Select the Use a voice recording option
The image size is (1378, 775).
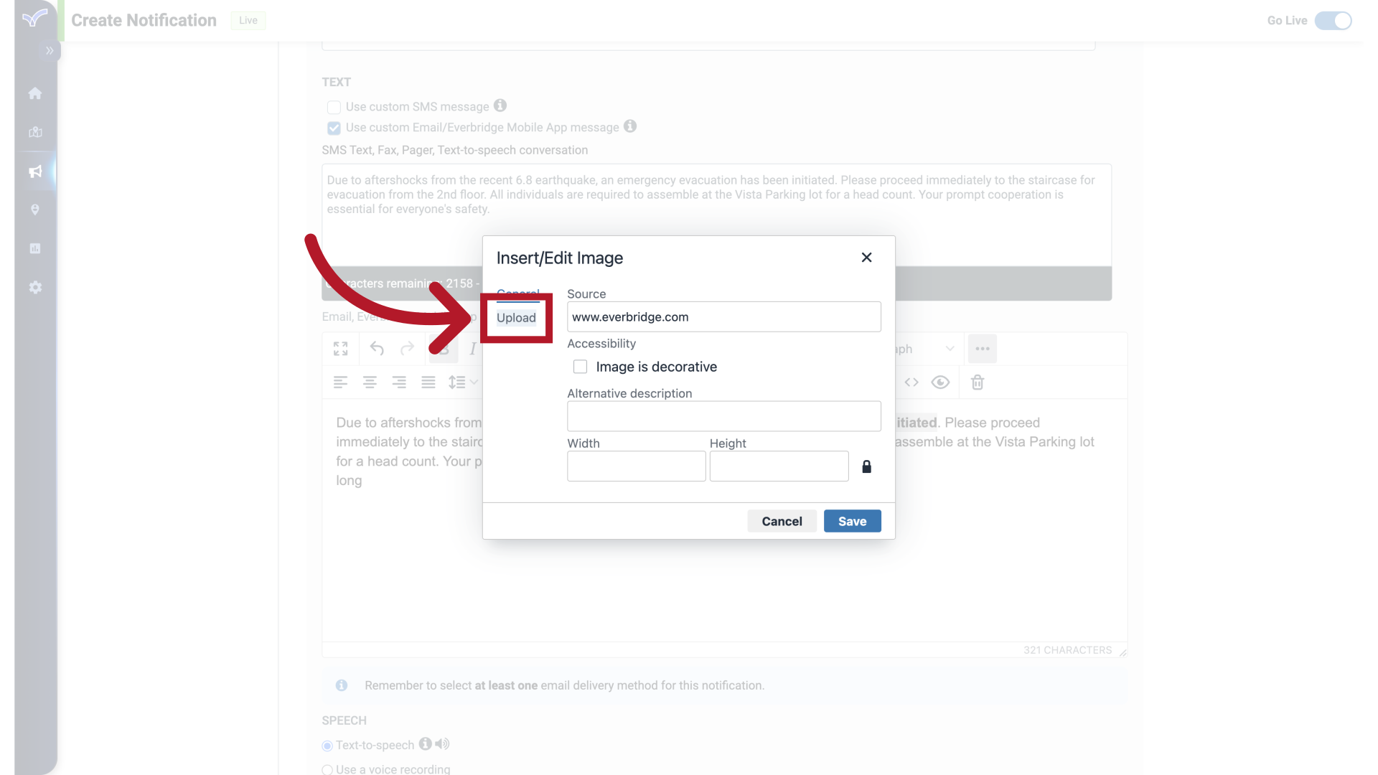pyautogui.click(x=327, y=770)
